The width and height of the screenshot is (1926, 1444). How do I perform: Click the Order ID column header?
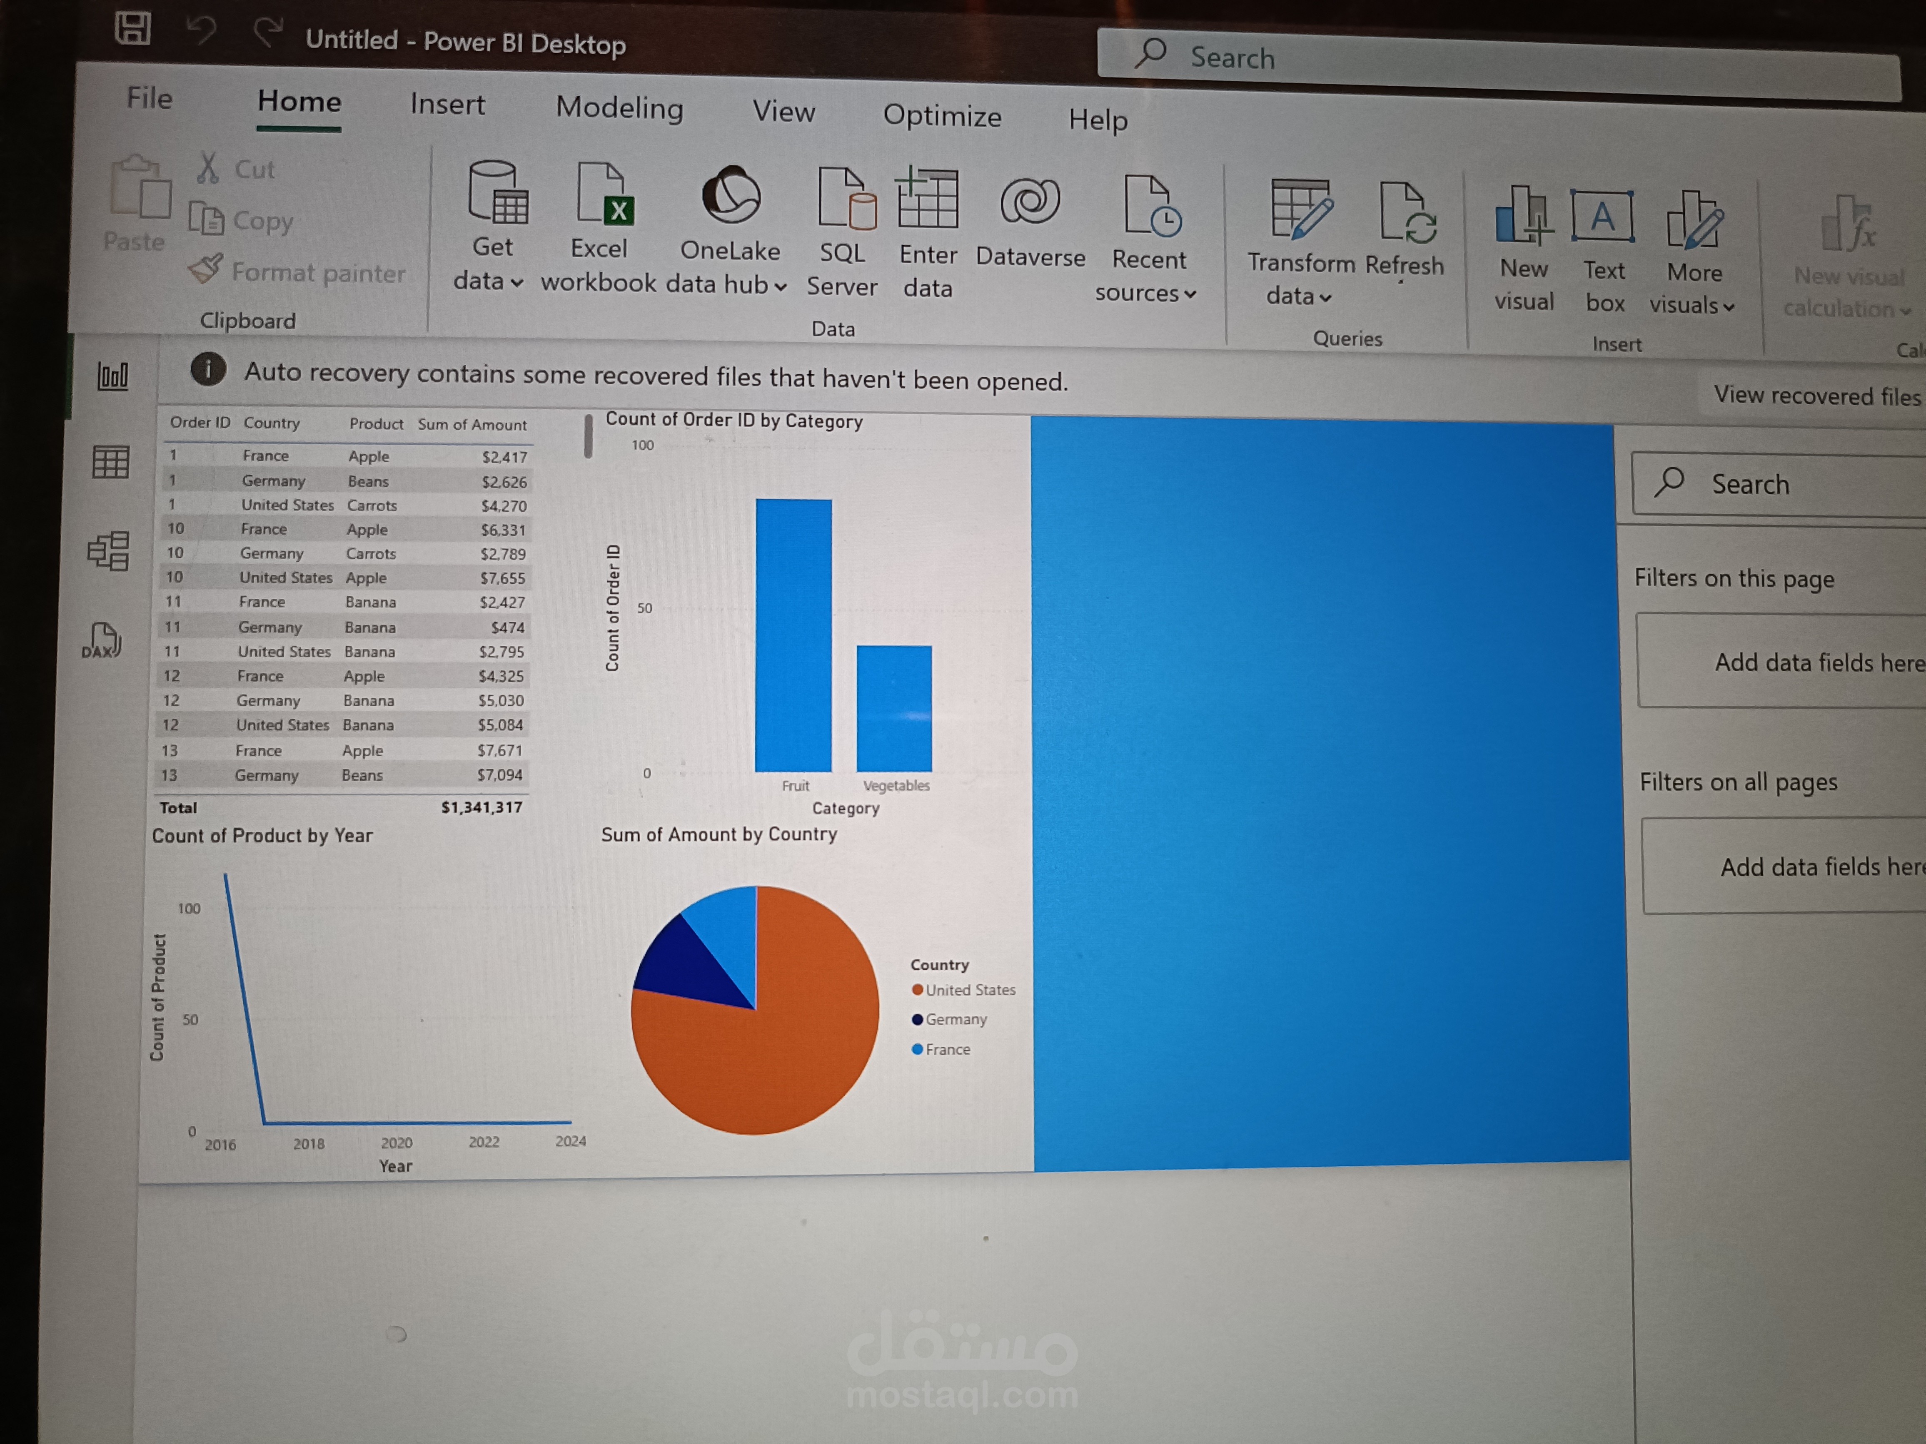(200, 422)
